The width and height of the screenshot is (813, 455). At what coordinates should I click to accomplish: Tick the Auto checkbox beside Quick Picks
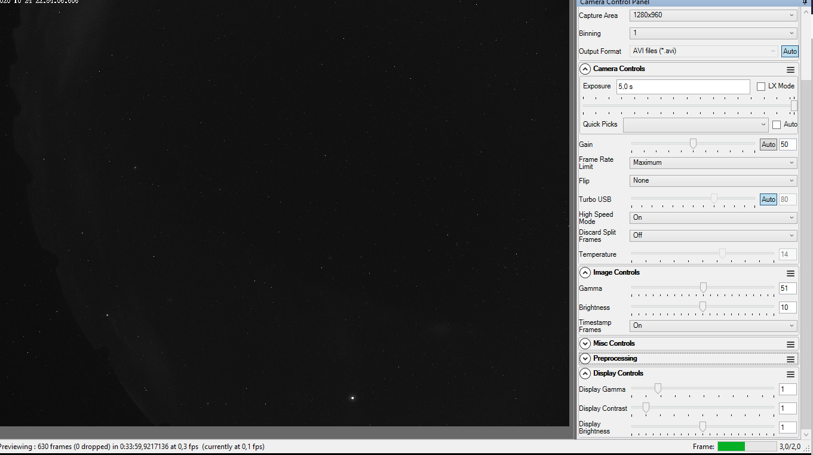(x=777, y=125)
